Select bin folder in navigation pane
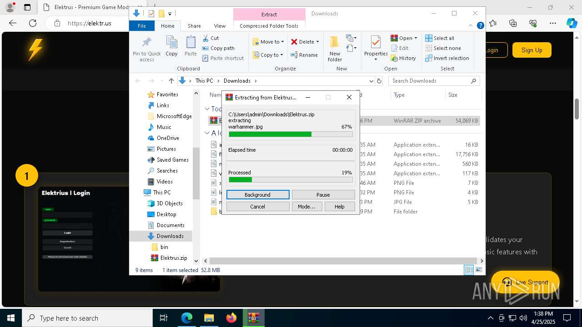582x327 pixels. point(164,247)
